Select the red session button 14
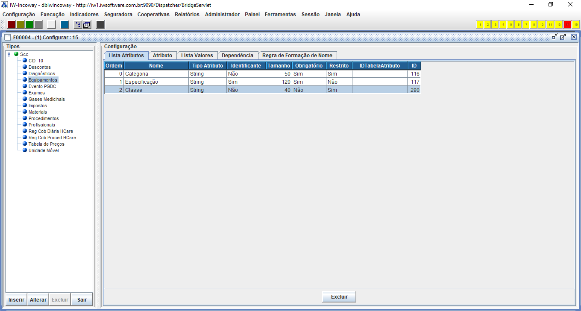The image size is (581, 311). click(x=567, y=25)
